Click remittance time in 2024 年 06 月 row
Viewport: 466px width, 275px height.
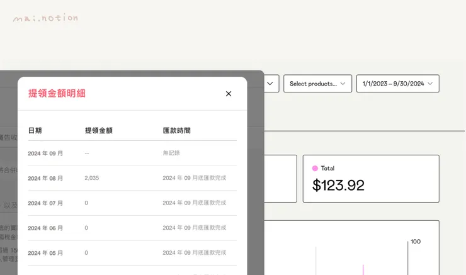tap(195, 228)
